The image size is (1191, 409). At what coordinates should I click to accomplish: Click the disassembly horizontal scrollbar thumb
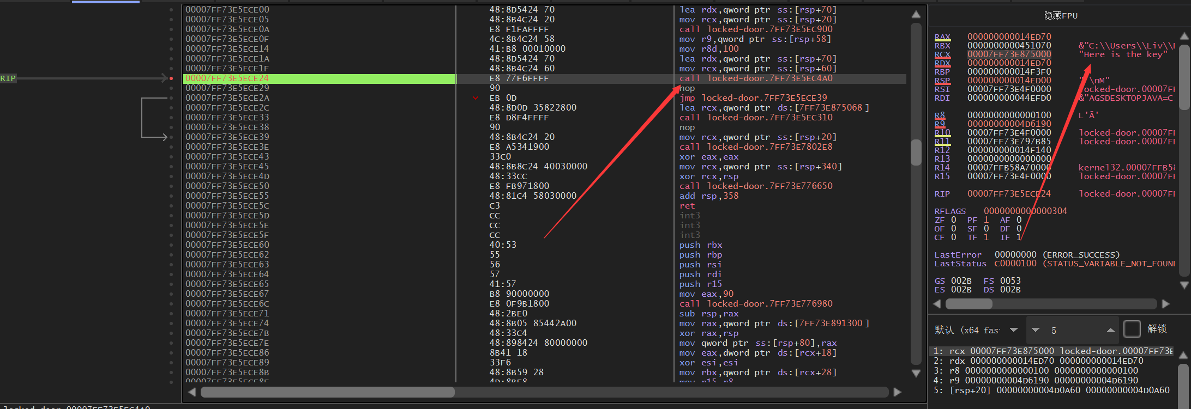coord(327,392)
